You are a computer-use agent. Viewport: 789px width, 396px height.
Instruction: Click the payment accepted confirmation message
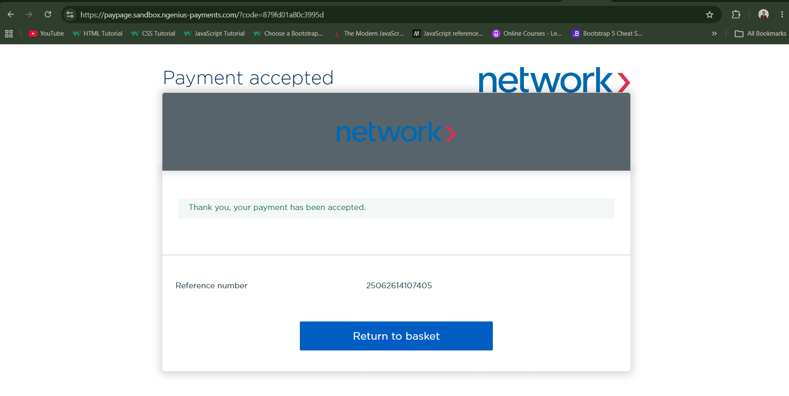[396, 208]
